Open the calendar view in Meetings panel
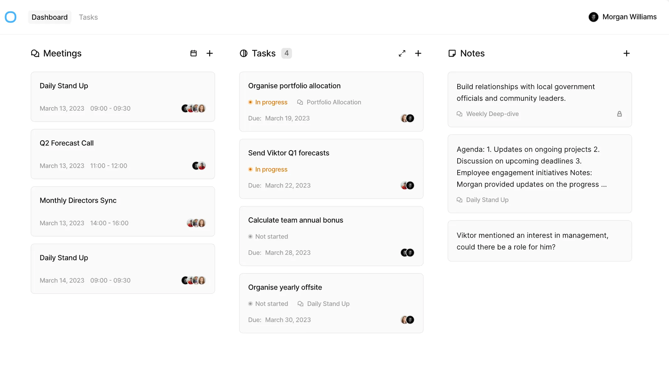Image resolution: width=669 pixels, height=385 pixels. pyautogui.click(x=193, y=53)
